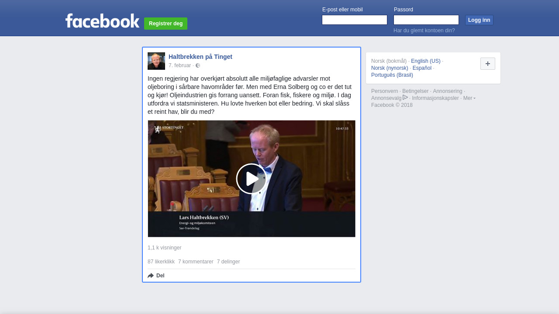Open the forgotten account link

(x=424, y=31)
